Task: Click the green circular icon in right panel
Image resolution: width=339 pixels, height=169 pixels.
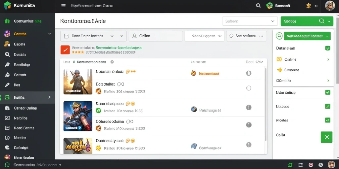Action: 279,36
